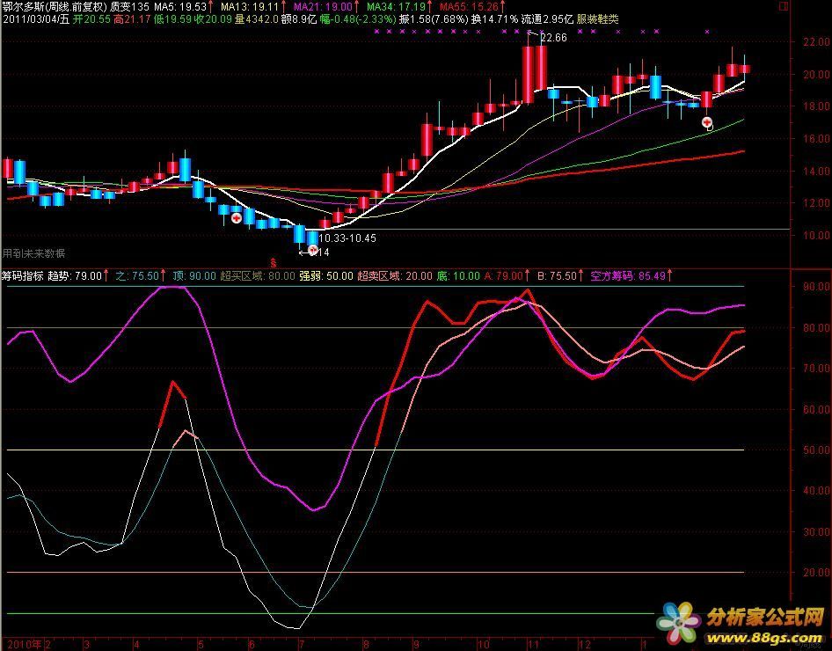Open the 服装鞋类 sector link

tap(597, 19)
